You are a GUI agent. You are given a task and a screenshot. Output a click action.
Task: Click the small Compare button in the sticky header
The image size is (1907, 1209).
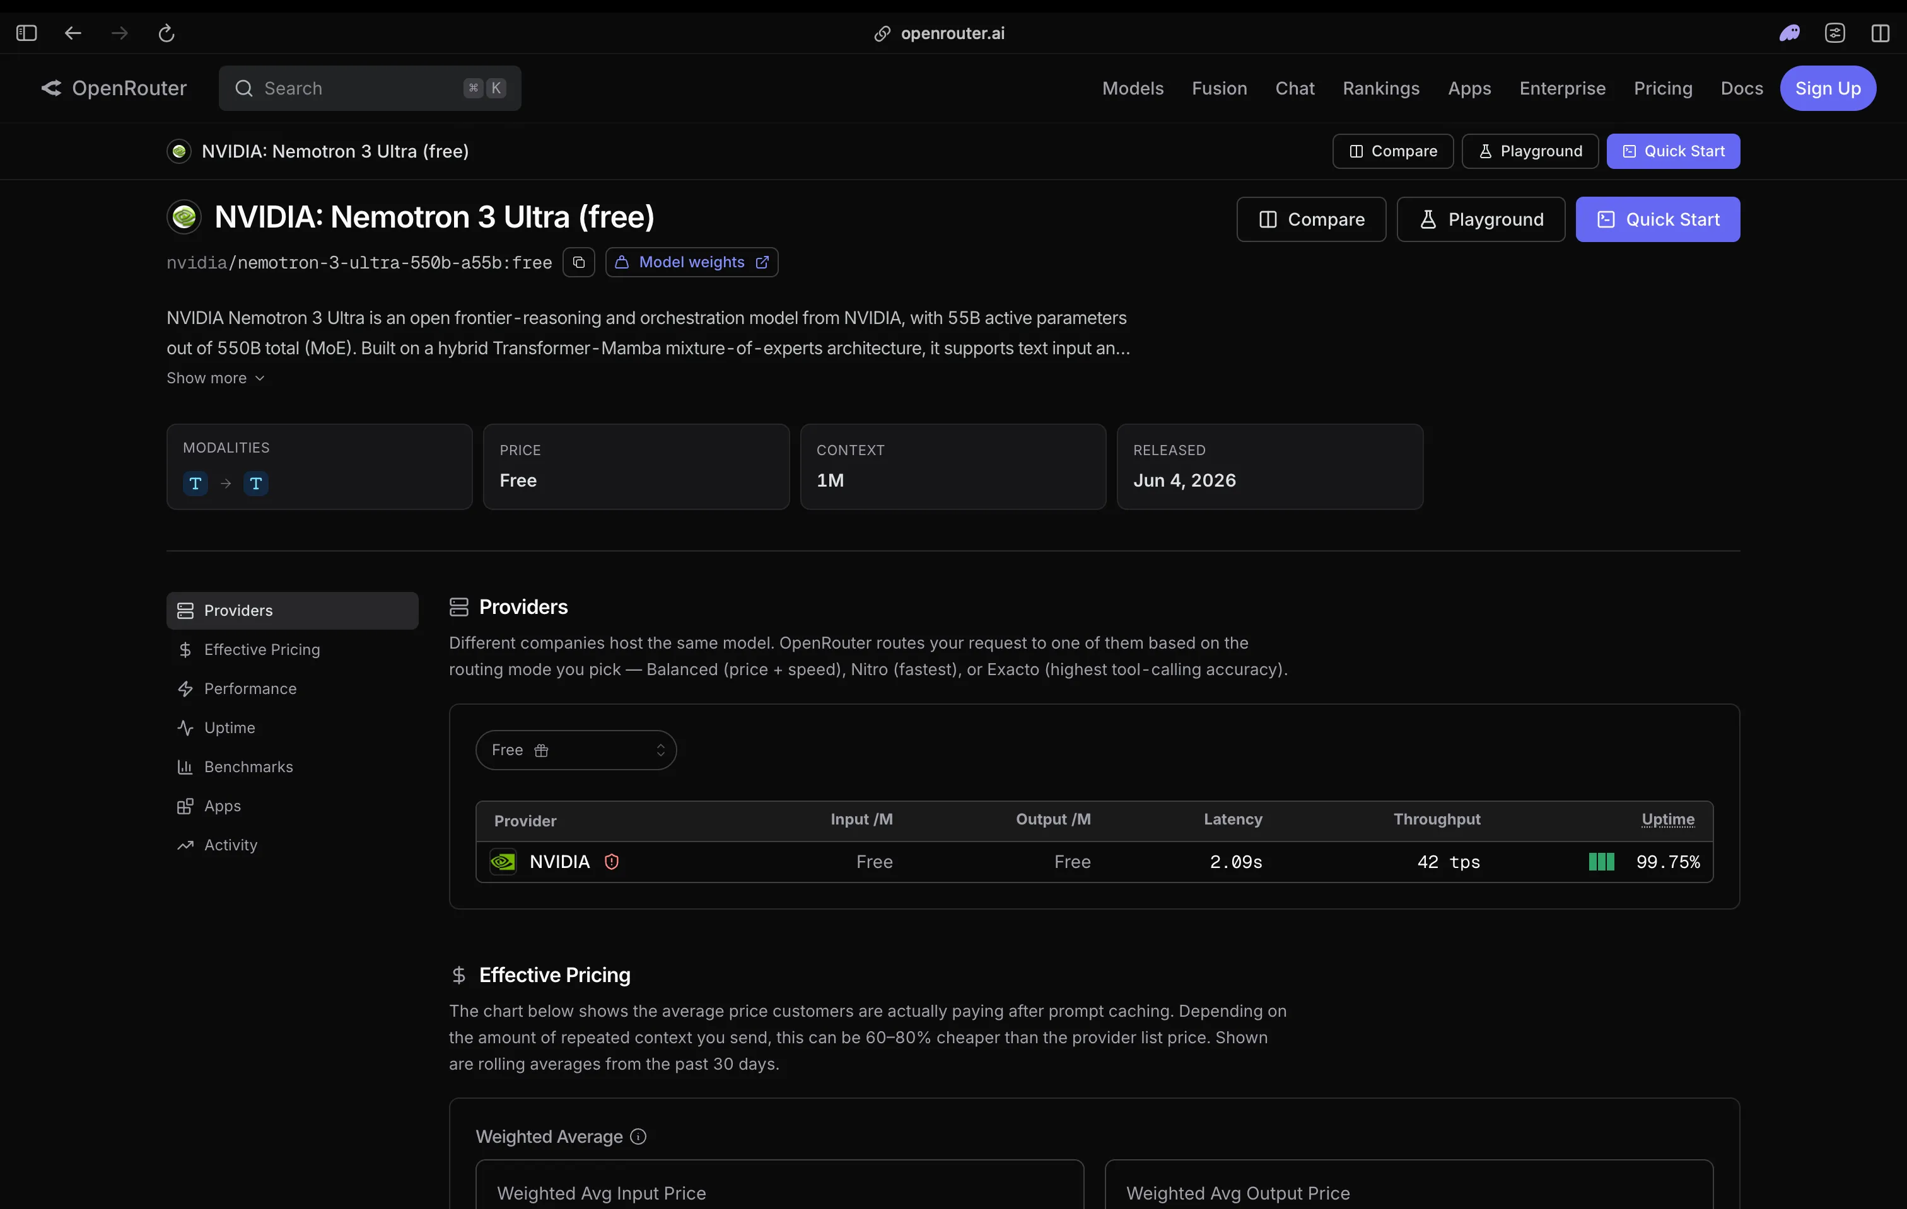tap(1392, 151)
